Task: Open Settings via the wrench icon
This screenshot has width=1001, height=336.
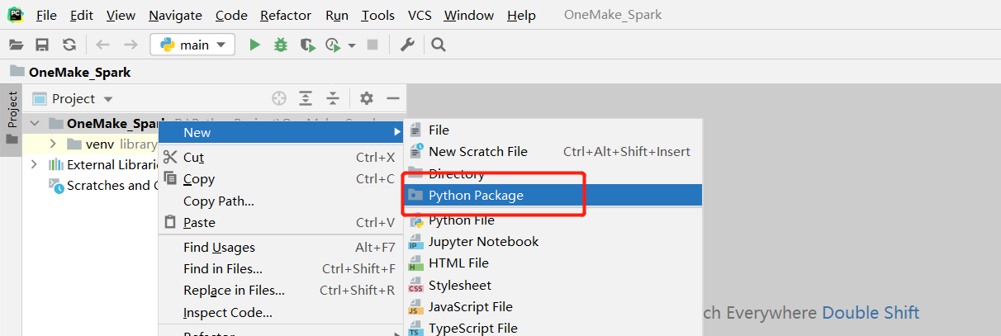Action: 407,45
